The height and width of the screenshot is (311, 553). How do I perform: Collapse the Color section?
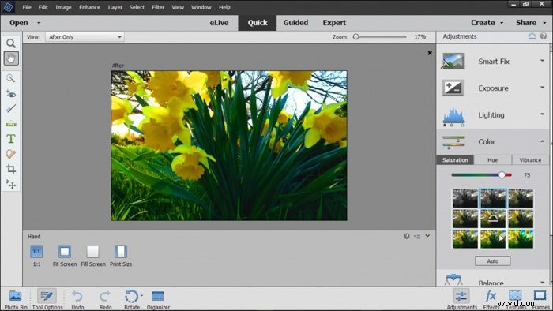pyautogui.click(x=542, y=141)
